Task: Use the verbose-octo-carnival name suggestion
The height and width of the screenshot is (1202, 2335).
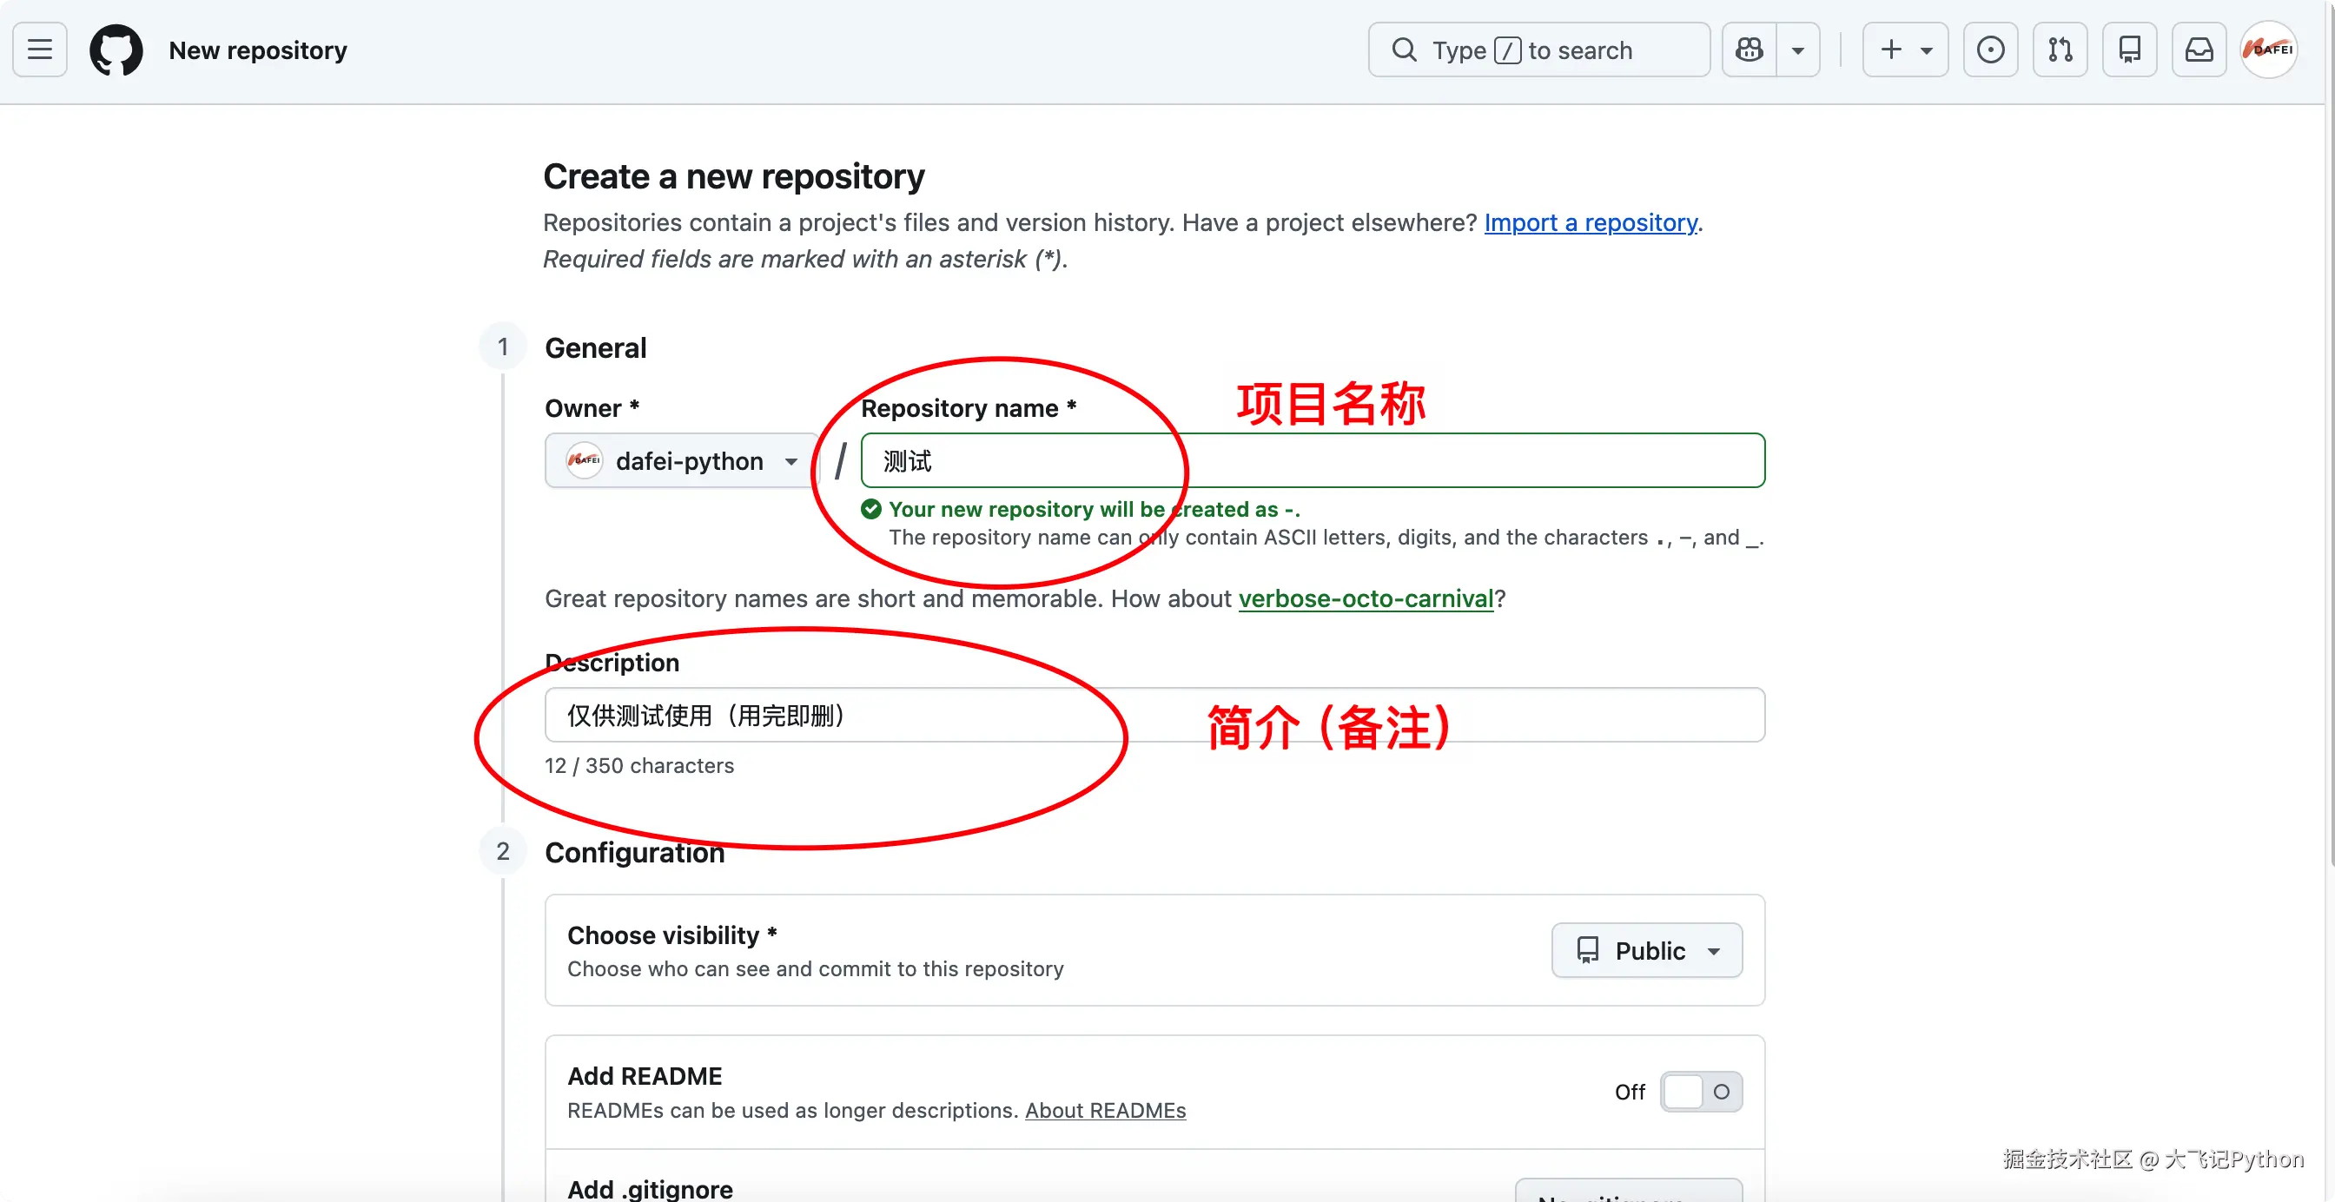Action: 1365,598
